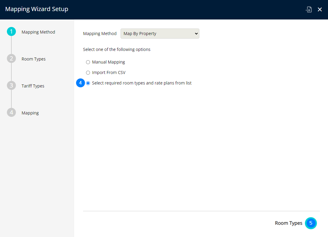Click the 'Manual Mapping' label text
Screen dimensions: 328x237
[109, 62]
